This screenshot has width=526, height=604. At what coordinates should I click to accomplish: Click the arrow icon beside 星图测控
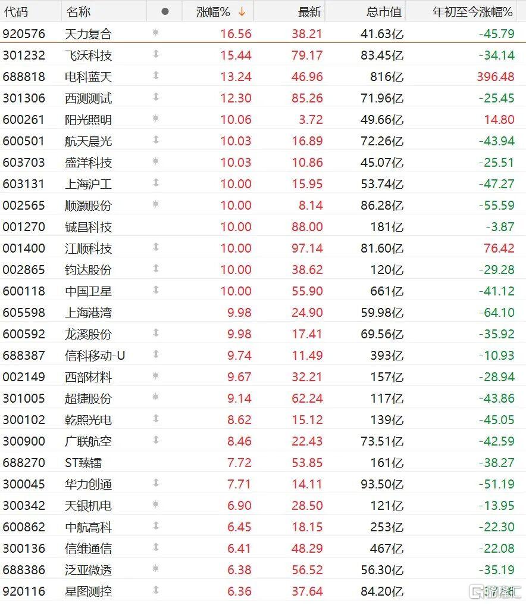(156, 590)
